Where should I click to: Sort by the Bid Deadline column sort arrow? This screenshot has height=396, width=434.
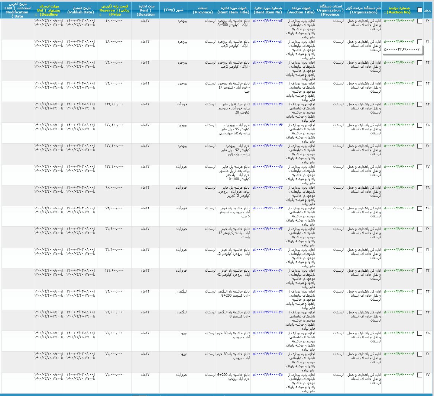tap(36, 15)
